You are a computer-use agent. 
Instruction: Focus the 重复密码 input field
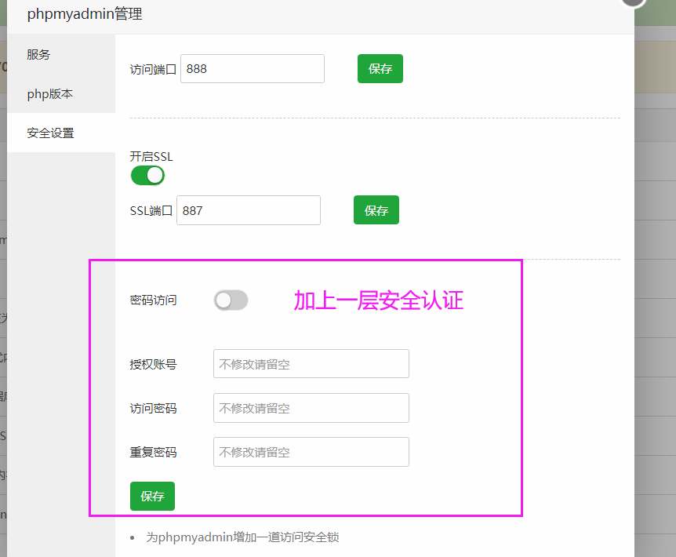click(x=311, y=452)
